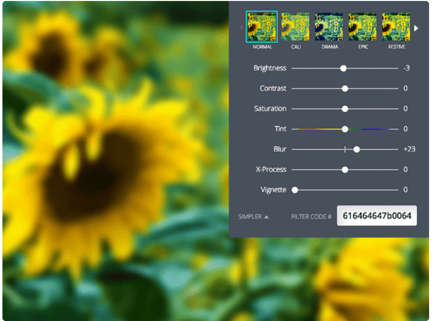Click the Blur label
This screenshot has height=321, width=432.
point(280,149)
